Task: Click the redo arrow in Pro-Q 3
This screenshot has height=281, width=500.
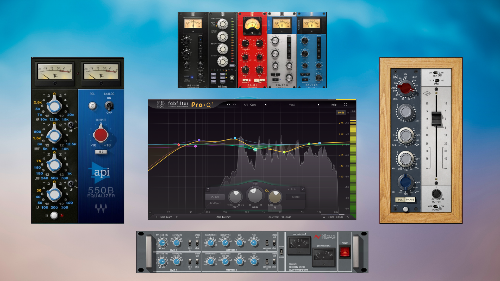Action: point(235,105)
